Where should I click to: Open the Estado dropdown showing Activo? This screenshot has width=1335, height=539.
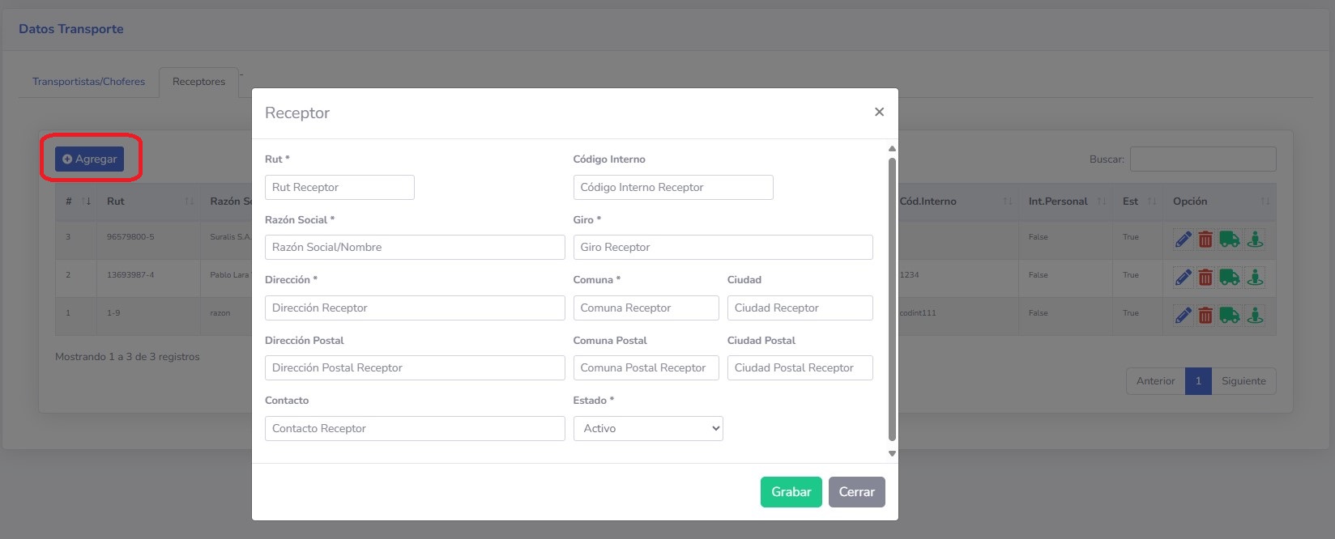point(648,428)
